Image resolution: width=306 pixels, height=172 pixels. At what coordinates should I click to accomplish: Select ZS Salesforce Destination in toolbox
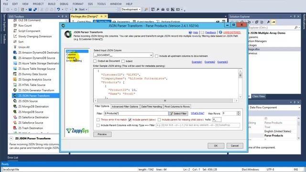coord(33,118)
